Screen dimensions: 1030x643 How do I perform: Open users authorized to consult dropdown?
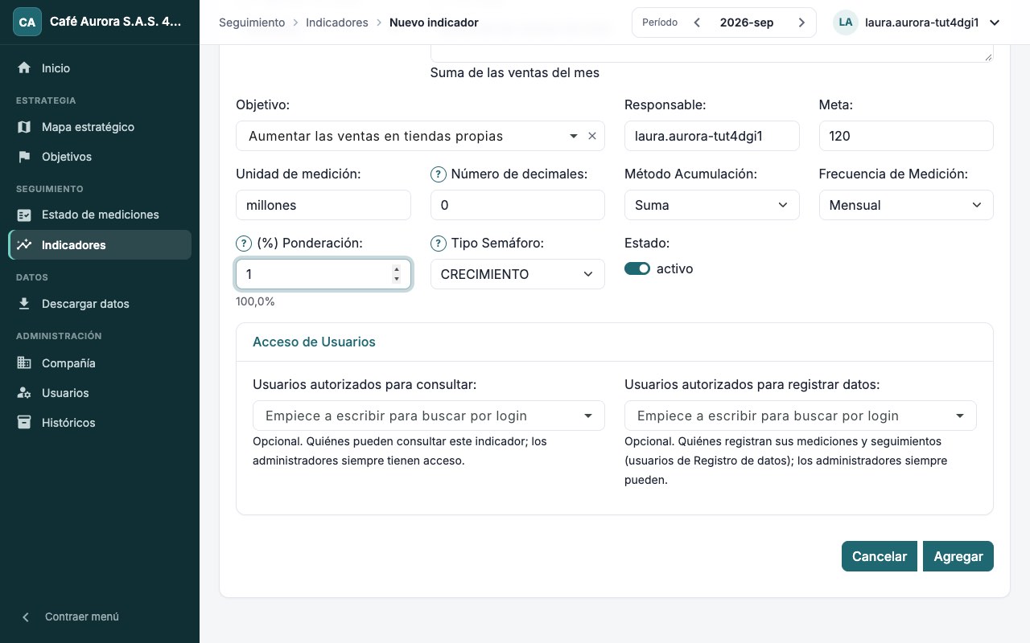(x=429, y=416)
